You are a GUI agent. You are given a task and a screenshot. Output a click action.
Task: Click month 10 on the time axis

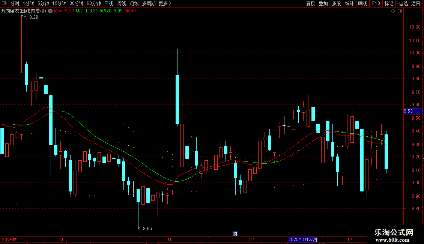click(170, 239)
